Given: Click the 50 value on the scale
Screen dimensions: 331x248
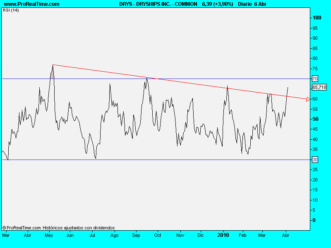Looking at the screenshot, I should 315,119.
